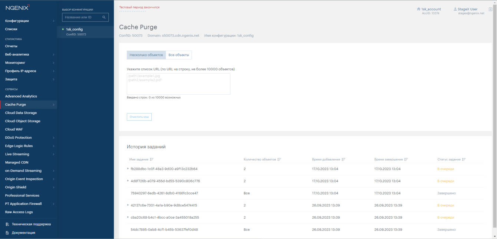
Task: Click the home icon next to 1sk_account
Action: pyautogui.click(x=419, y=9)
